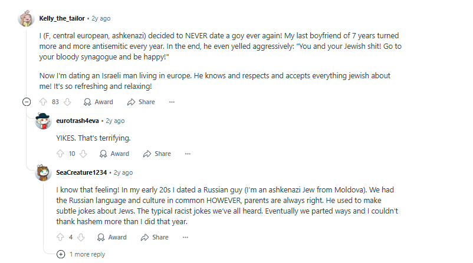Award eurotrash4eva's reply
Viewport: 473px width, 263px height.
pyautogui.click(x=114, y=154)
